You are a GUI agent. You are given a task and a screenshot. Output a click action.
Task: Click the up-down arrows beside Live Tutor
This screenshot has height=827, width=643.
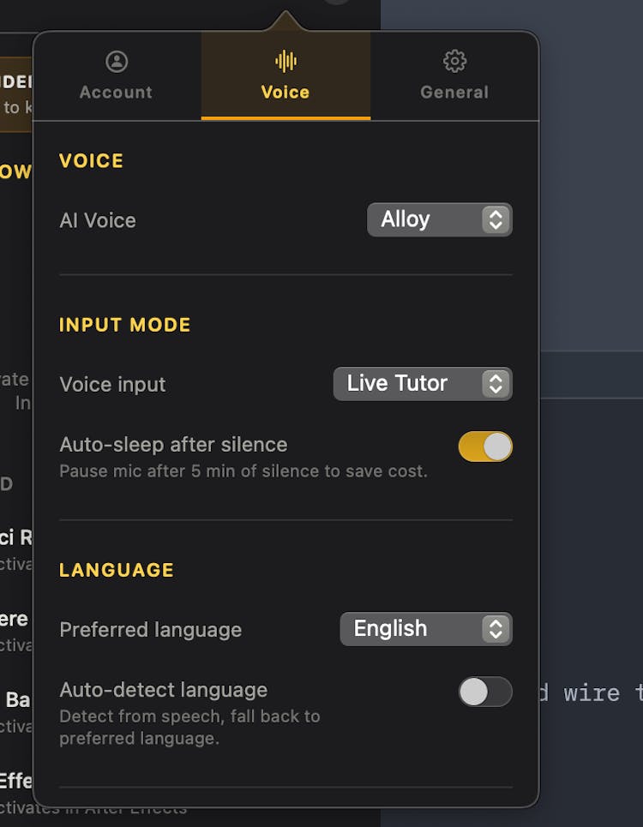pos(496,384)
